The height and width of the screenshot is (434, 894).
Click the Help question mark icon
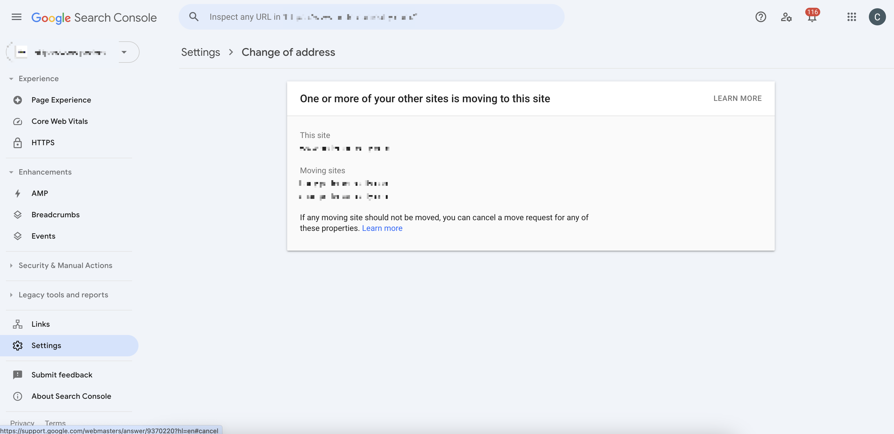[760, 17]
